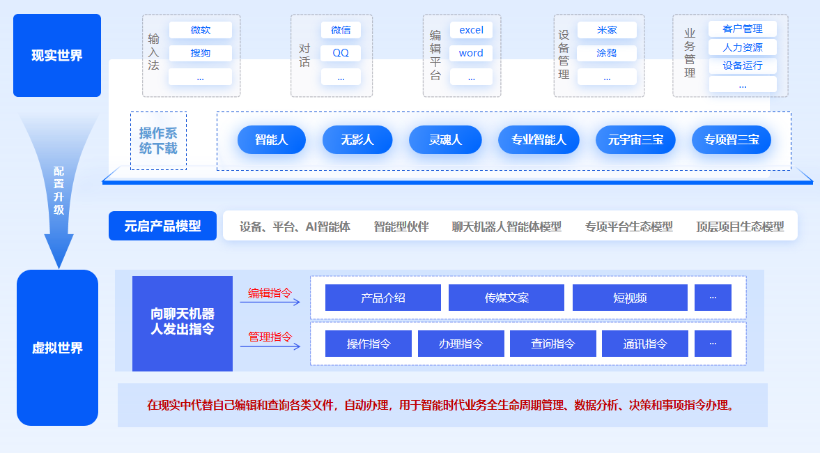The height and width of the screenshot is (453, 820).
Task: Click the 元启产品模型 label
Action: pyautogui.click(x=162, y=226)
